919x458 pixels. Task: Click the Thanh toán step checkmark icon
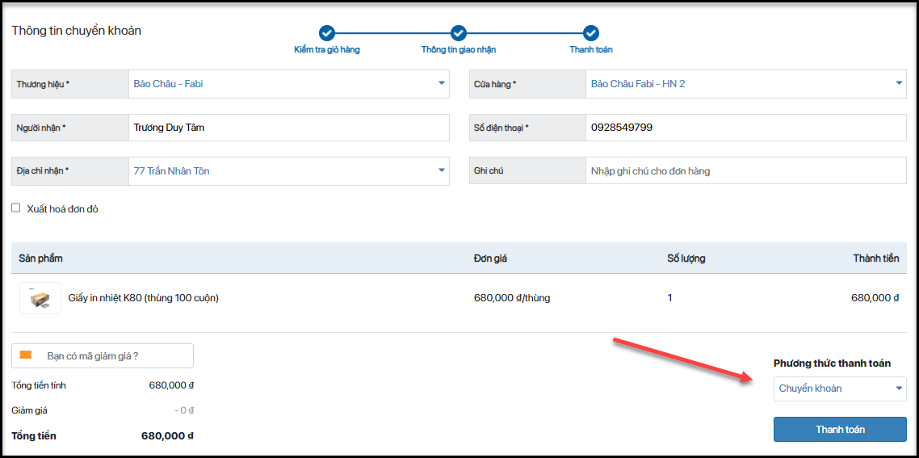591,33
